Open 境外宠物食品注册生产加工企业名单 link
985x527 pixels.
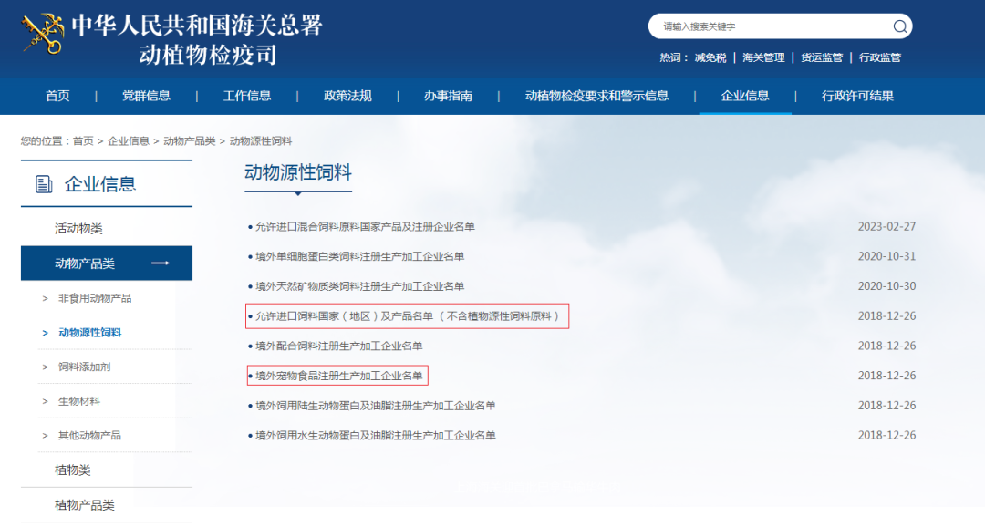[x=338, y=376]
